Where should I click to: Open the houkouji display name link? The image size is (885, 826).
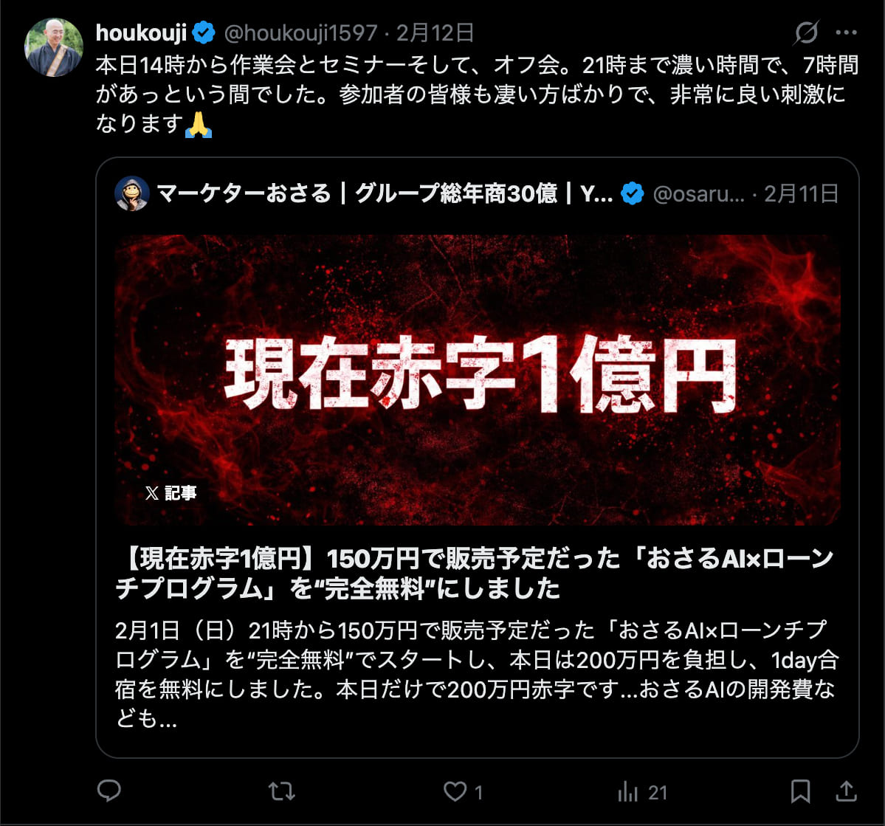click(141, 32)
